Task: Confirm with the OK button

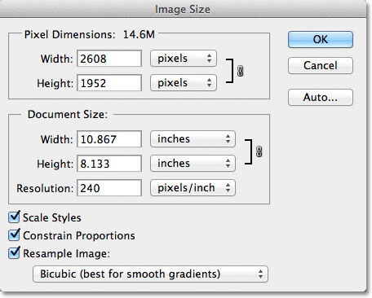Action: tap(321, 40)
